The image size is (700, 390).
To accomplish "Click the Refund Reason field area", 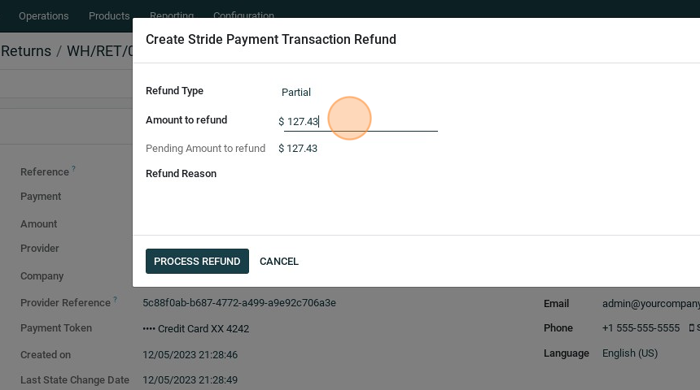I will [x=358, y=174].
